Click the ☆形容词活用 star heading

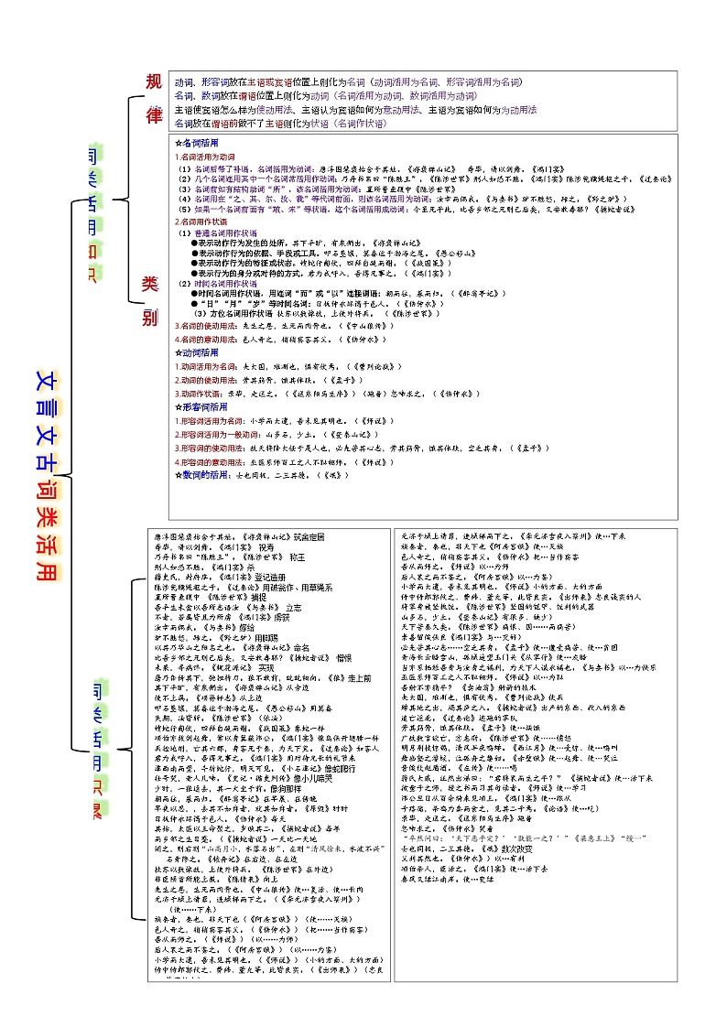[x=199, y=406]
